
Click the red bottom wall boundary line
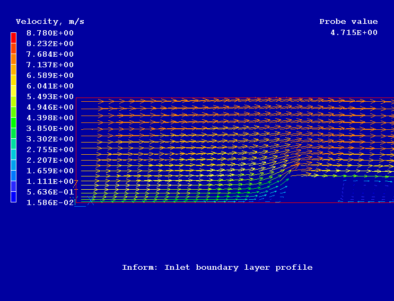click(233, 202)
